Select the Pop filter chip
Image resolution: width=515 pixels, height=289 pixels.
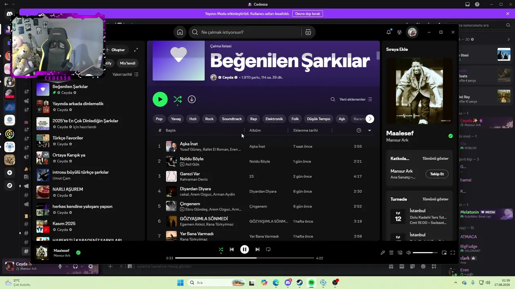pos(159,119)
